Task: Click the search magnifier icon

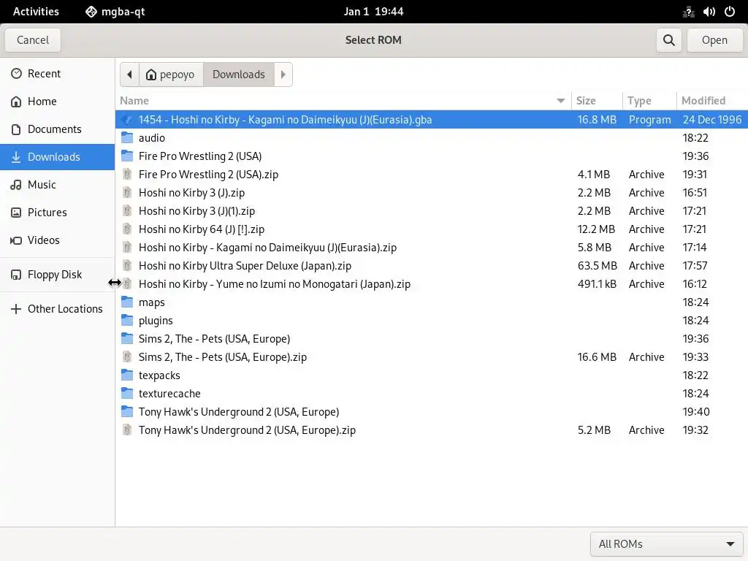Action: (x=669, y=40)
